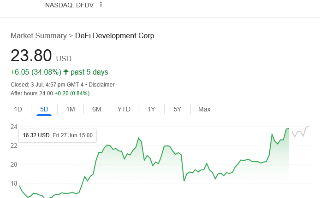Screen dimensions: 320x198
Task: Click the +6.05 (34.08%) change value
Action: [x=36, y=72]
